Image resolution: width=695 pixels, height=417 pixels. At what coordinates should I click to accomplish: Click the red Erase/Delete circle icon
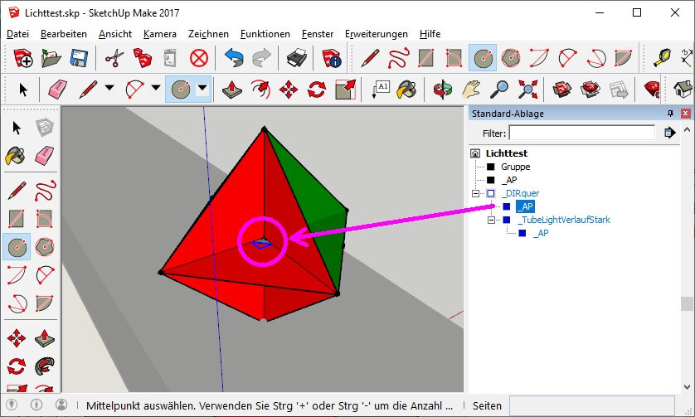coord(199,58)
